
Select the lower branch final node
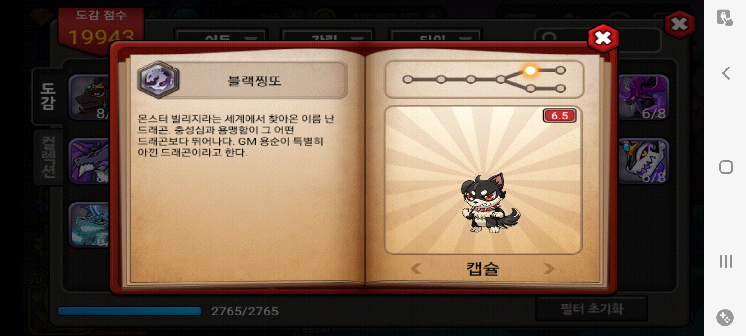click(x=560, y=89)
